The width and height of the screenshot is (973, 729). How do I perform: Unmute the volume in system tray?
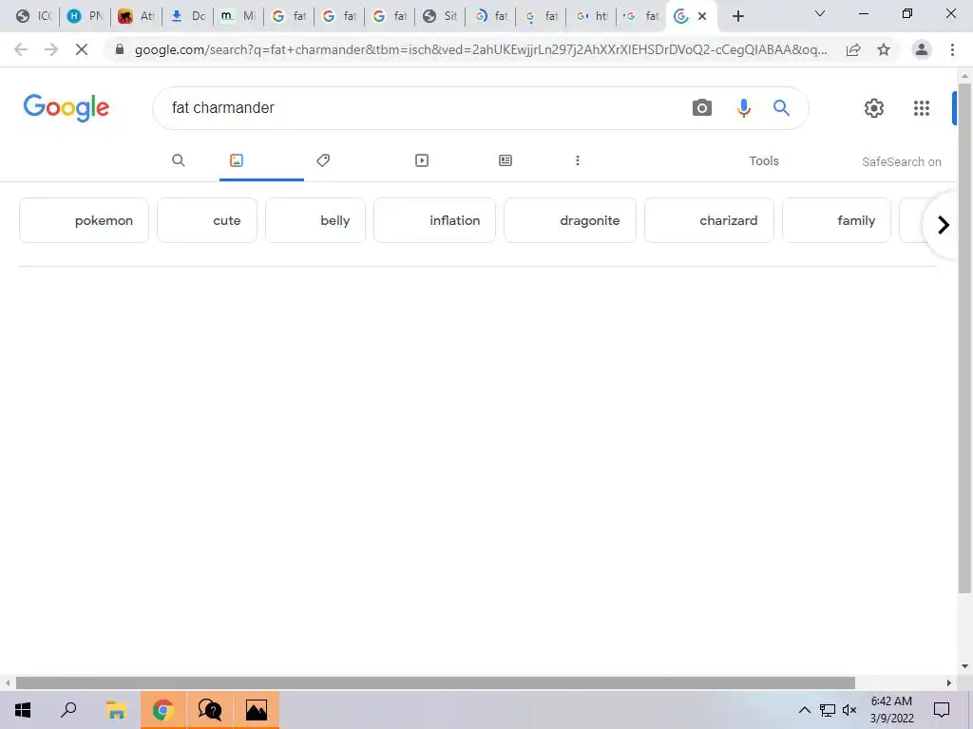849,710
